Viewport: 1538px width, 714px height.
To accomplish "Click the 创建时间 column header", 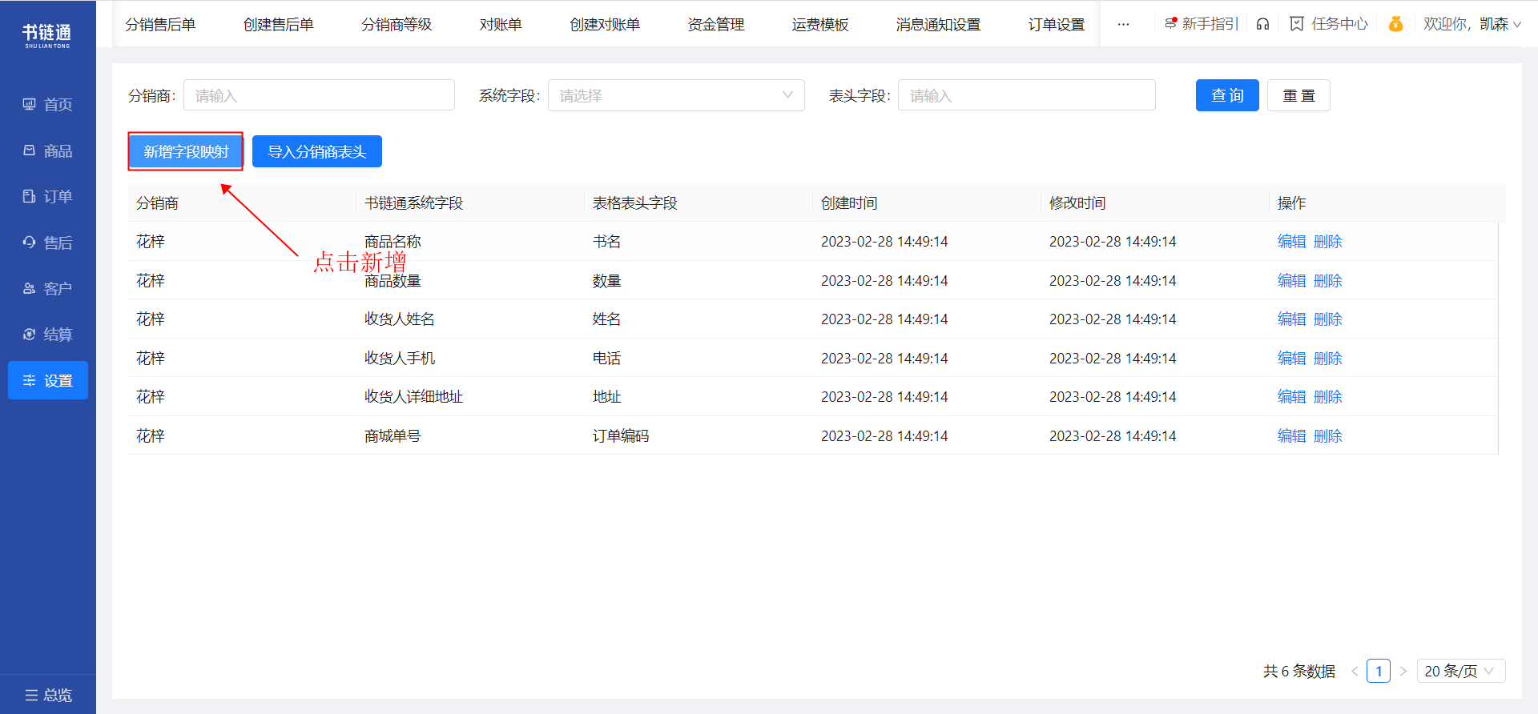I will [x=849, y=203].
